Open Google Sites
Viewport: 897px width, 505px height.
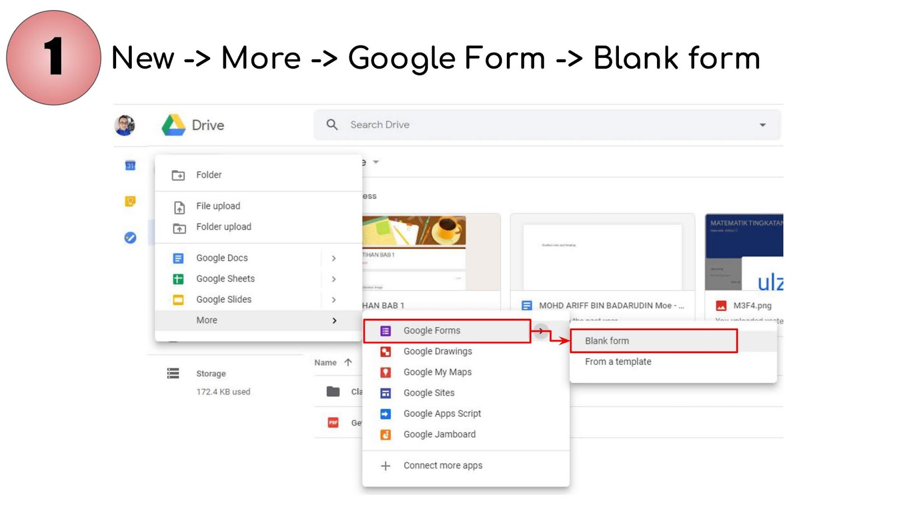[429, 393]
